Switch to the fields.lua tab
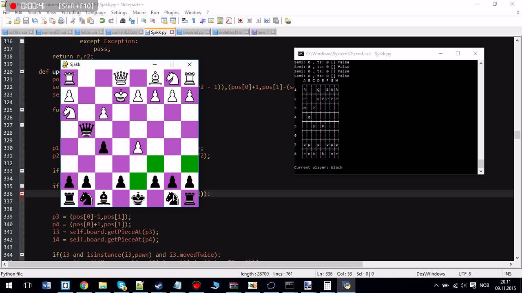 point(89,32)
